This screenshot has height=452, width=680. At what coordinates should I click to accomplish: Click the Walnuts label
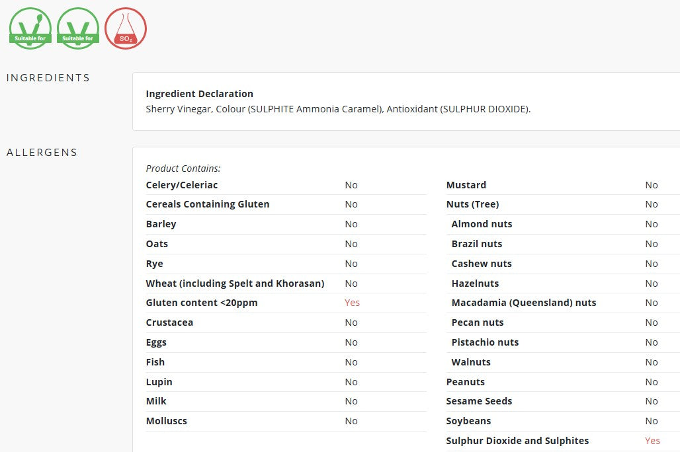471,362
